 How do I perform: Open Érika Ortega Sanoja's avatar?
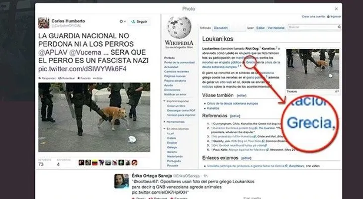pos(121,181)
